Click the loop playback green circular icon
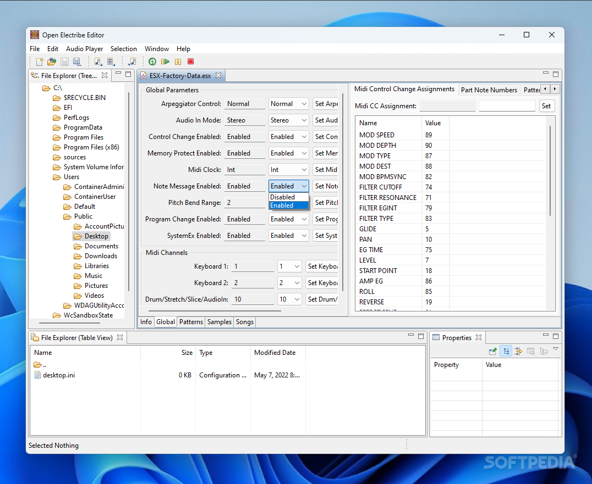 pos(152,62)
